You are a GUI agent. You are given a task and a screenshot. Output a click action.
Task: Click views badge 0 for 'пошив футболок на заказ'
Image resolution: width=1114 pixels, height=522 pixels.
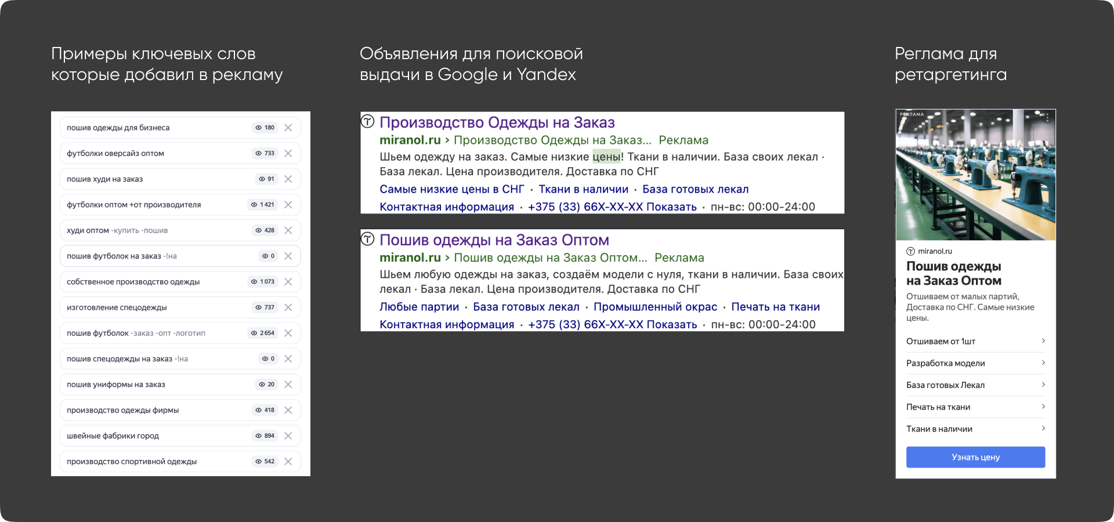point(268,256)
